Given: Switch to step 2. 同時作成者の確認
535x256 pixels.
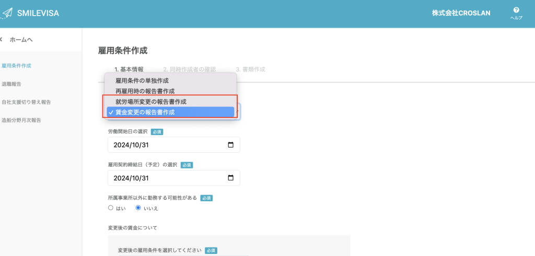Looking at the screenshot, I should click(189, 69).
